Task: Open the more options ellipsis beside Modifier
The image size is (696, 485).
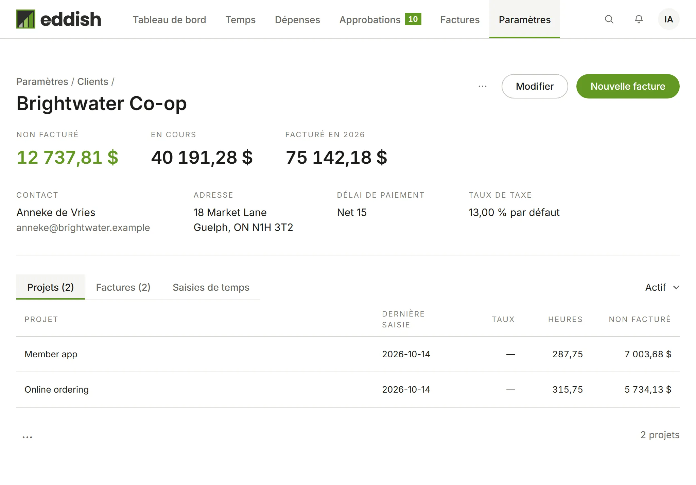Action: [x=483, y=86]
